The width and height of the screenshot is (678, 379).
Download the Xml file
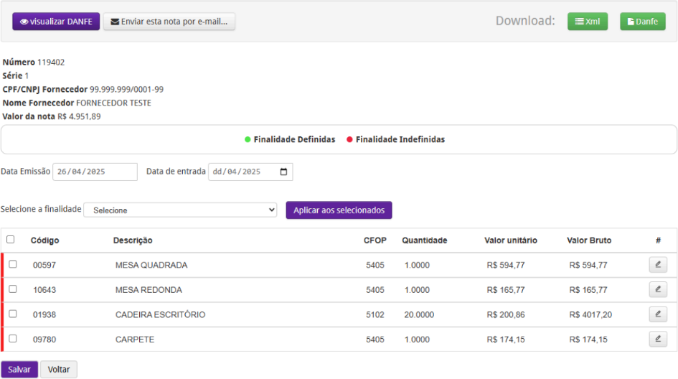pos(587,22)
